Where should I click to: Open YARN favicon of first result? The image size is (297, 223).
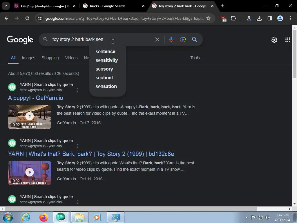(12, 87)
